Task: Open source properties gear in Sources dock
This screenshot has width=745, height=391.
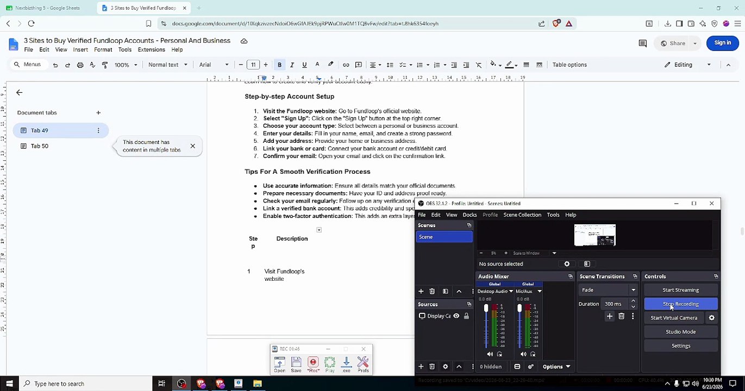Action: tap(446, 367)
